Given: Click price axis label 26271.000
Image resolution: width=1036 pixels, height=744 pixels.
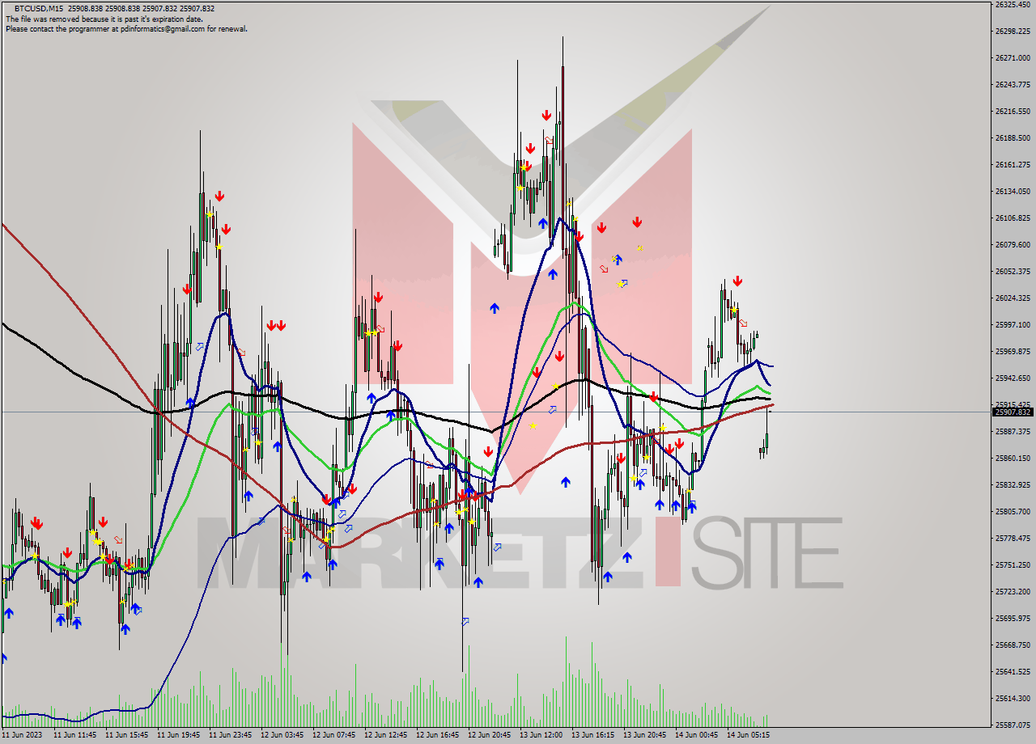Looking at the screenshot, I should click(x=1013, y=58).
